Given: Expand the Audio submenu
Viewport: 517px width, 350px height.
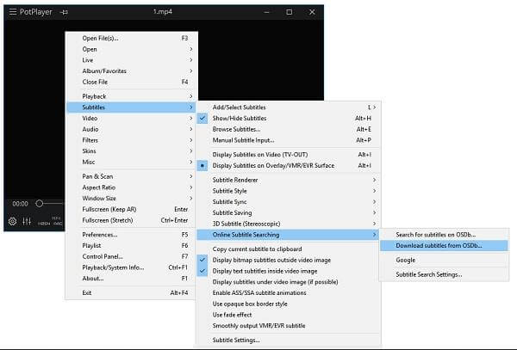Looking at the screenshot, I should pos(132,129).
